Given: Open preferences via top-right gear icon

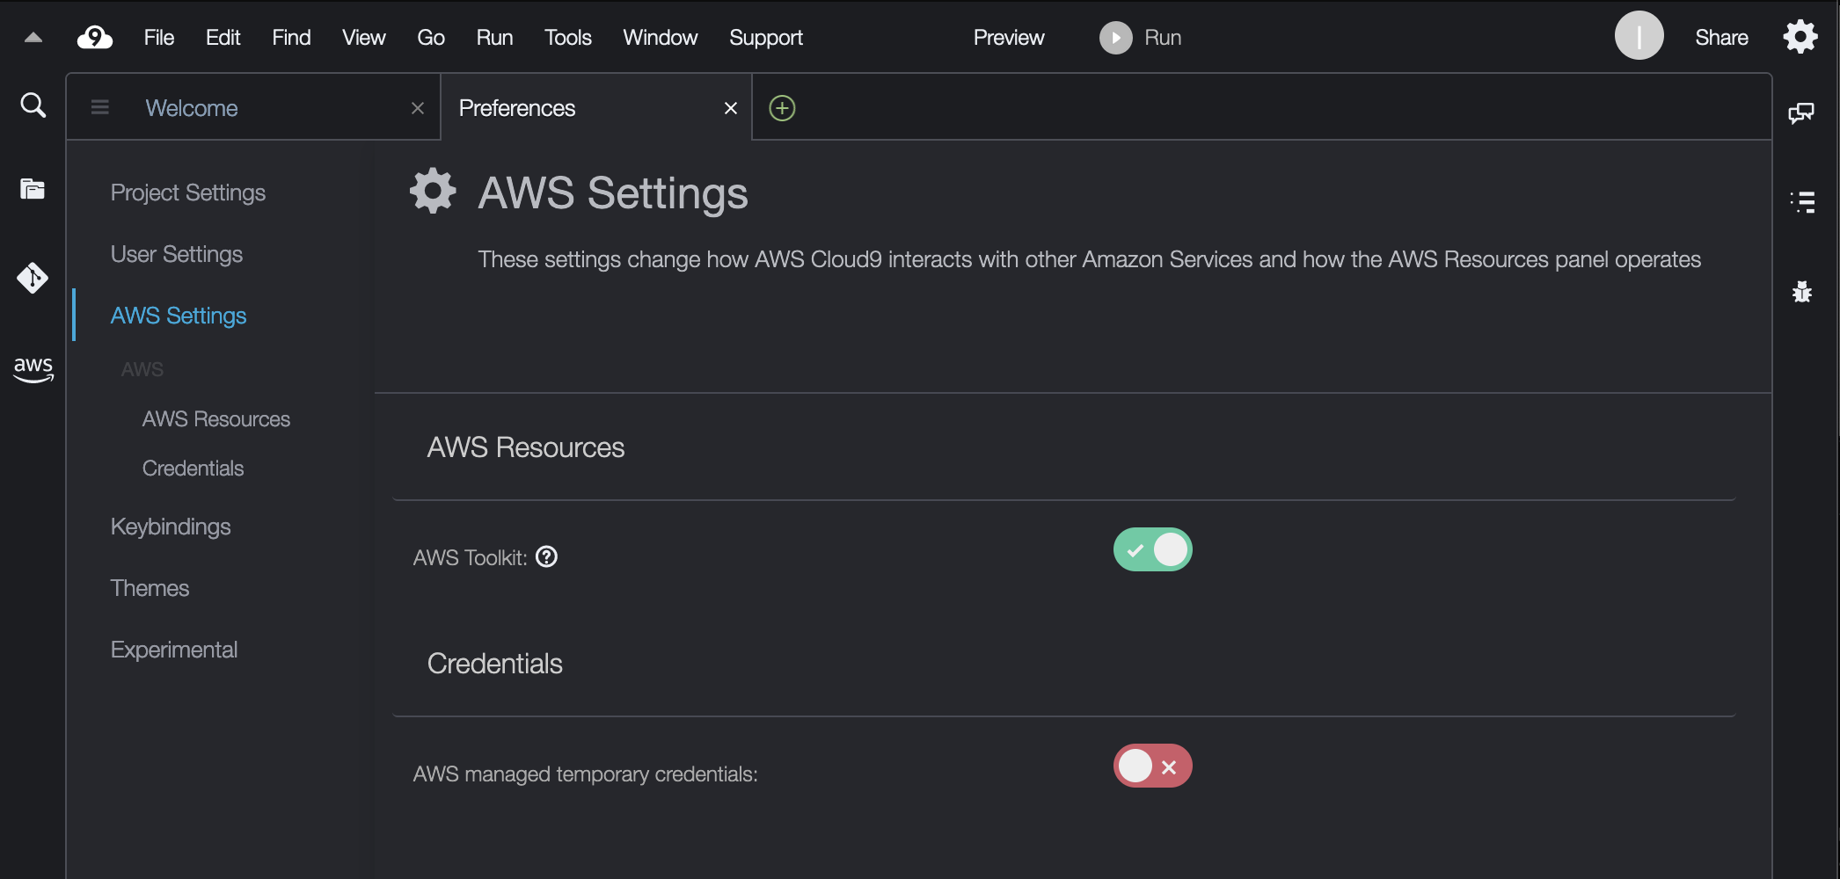Looking at the screenshot, I should point(1800,36).
